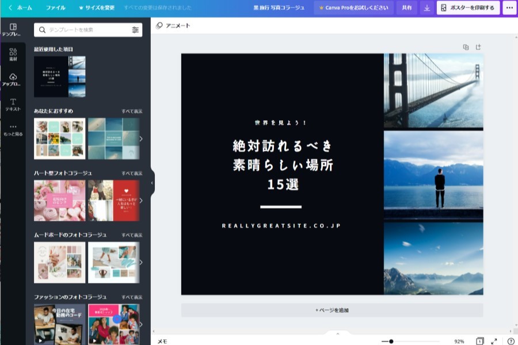Screen dimensions: 518x345
Task: Click the download icon in top bar
Action: (x=426, y=8)
